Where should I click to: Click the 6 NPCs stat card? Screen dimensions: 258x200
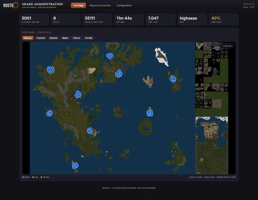click(66, 19)
